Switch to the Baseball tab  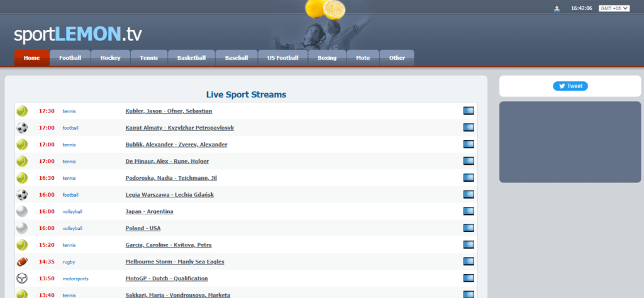click(x=236, y=58)
